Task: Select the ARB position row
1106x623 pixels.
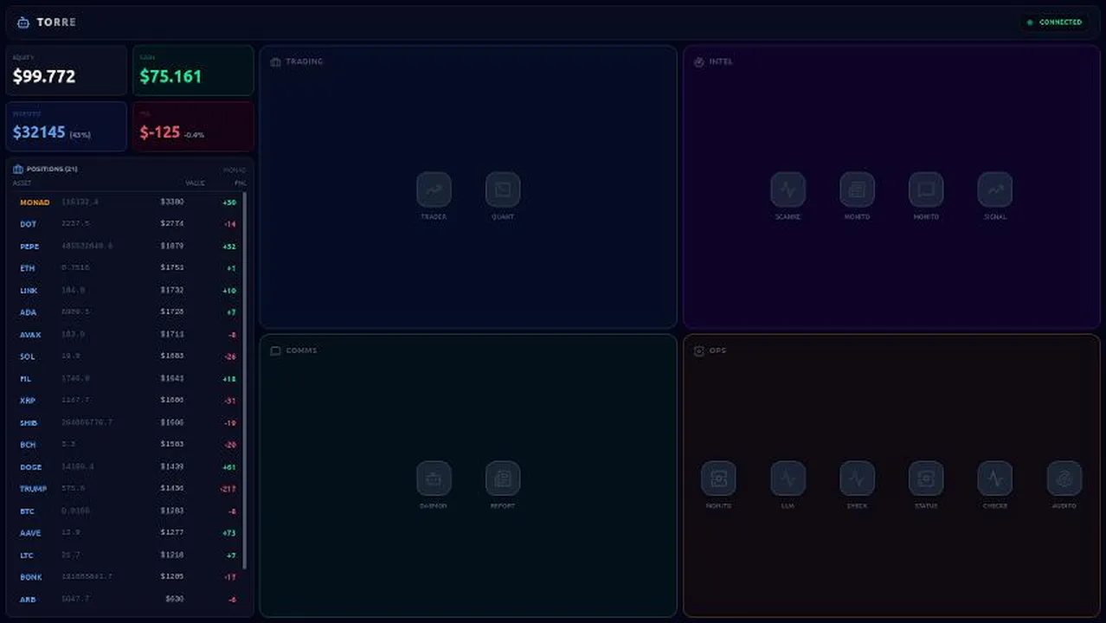Action: (x=128, y=599)
